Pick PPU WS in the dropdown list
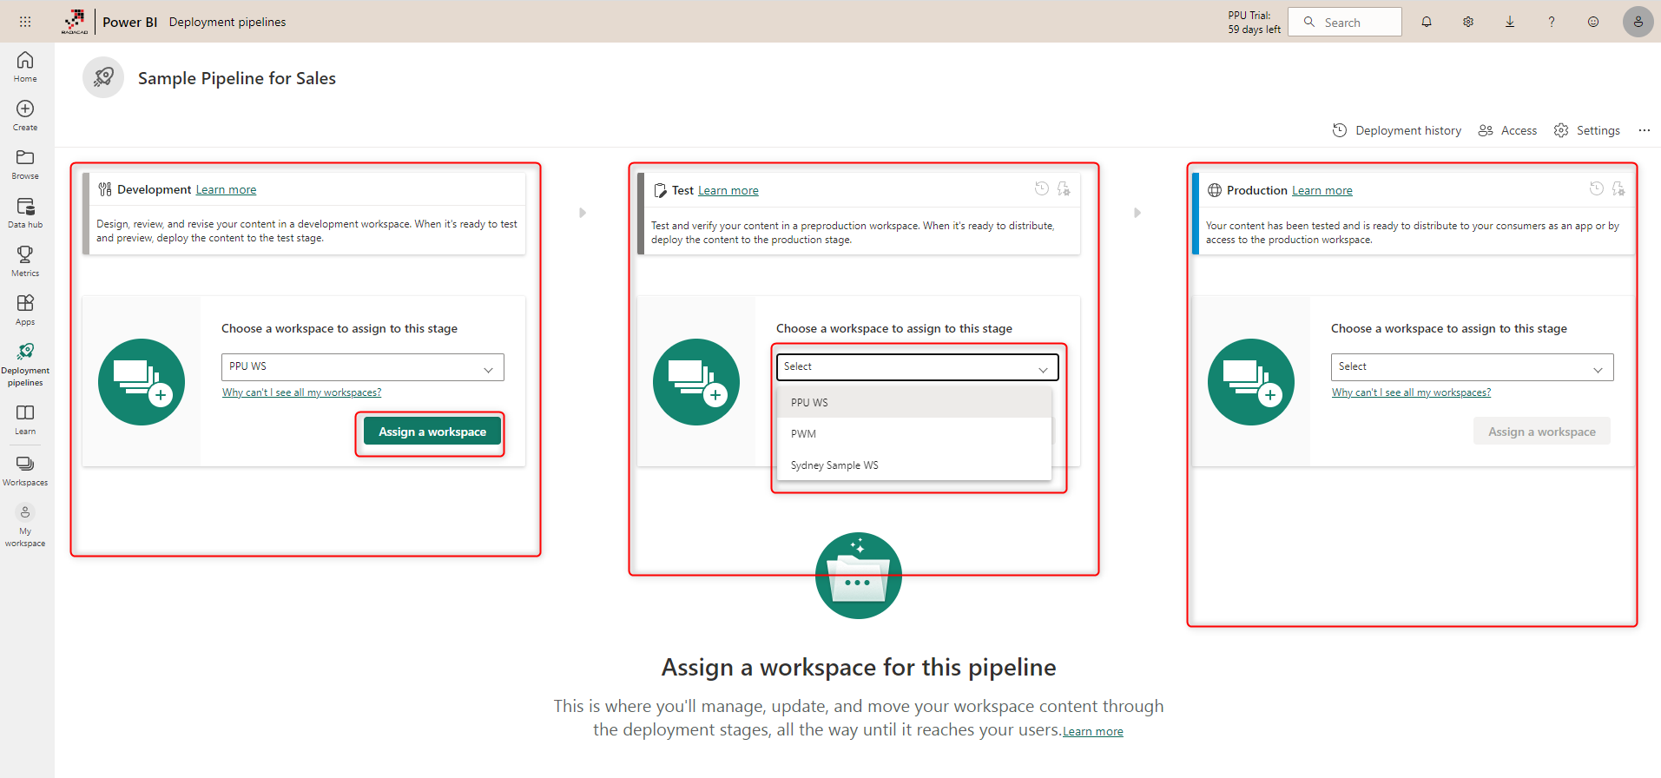 809,403
